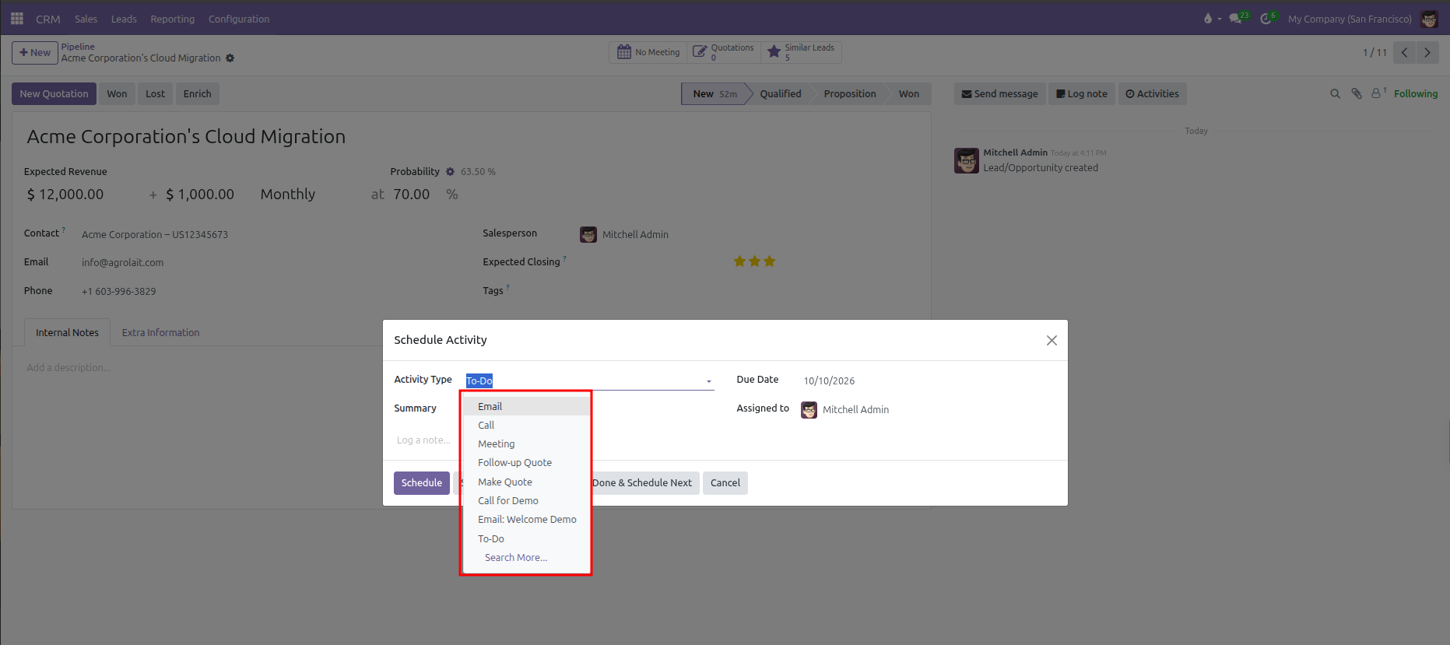Set priority to the second star
The image size is (1450, 645).
coord(754,261)
